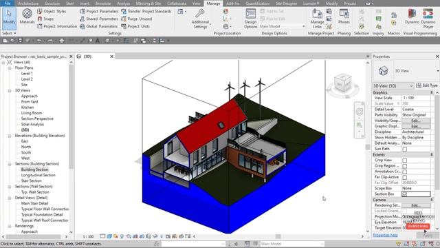Screen dimensions: 440x248
Task: Switch to the Collaborate ribbon tab
Action: 177,3
